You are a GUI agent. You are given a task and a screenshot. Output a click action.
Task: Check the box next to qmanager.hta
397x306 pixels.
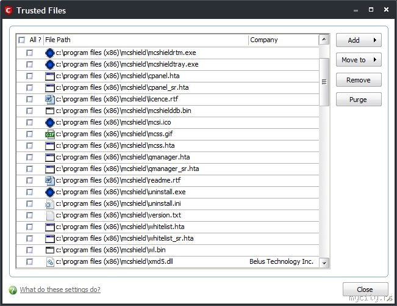point(30,158)
